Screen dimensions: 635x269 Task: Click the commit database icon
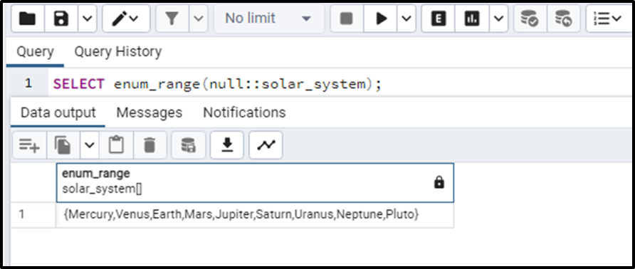point(530,19)
